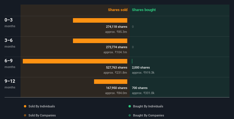234x119 pixels.
Task: Click the orange Sold By Individuals legend dot
Action: (x=25, y=106)
